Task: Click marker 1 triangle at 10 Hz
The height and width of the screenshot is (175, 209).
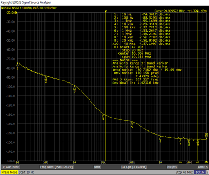Action: point(17,65)
